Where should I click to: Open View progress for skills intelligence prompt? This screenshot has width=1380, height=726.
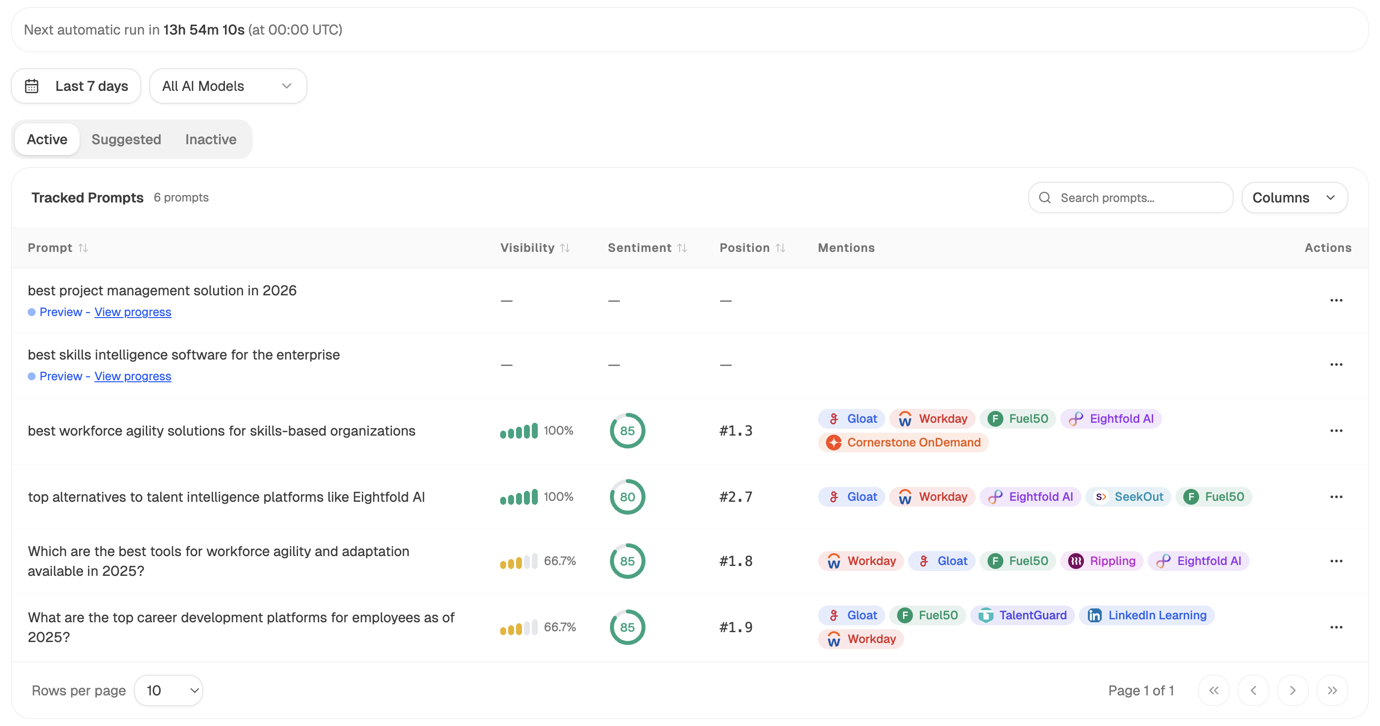pos(133,376)
